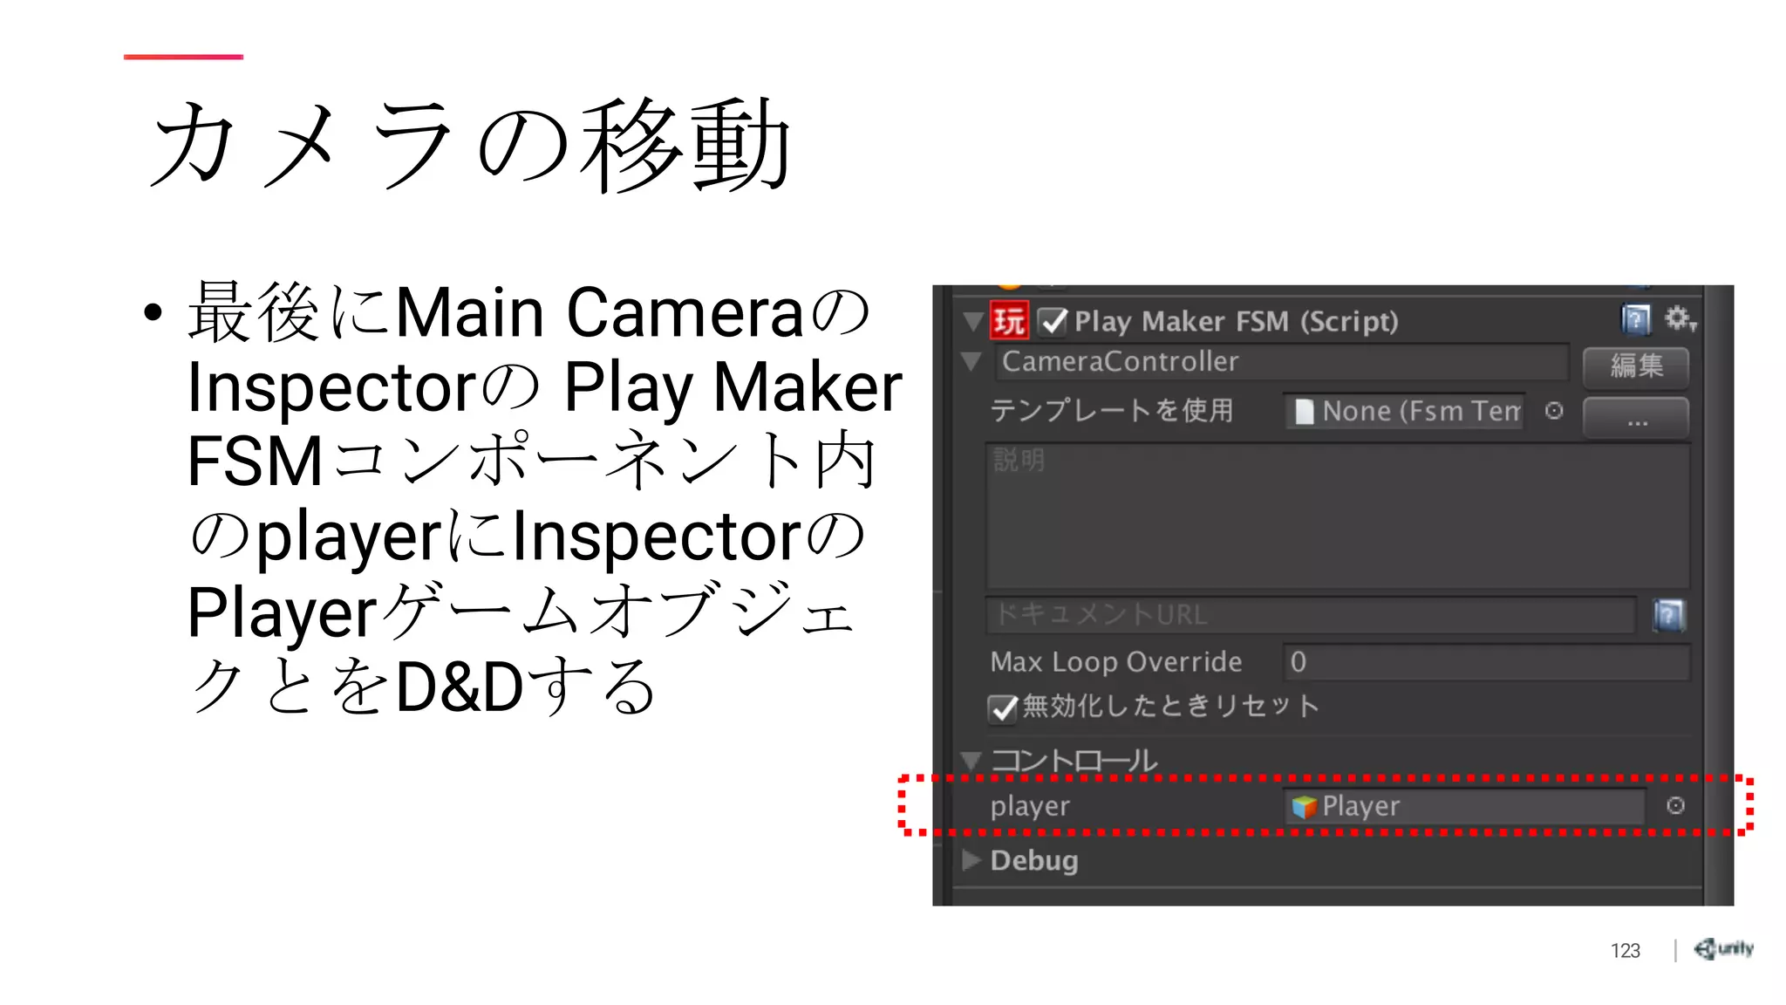Click the Max Loop Override value field
The width and height of the screenshot is (1786, 1005).
1486,662
